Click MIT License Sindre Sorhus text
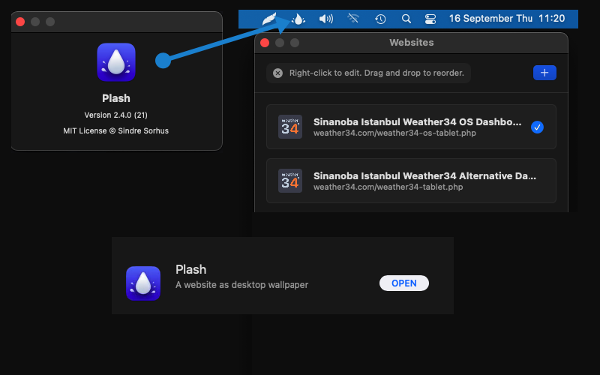Image resolution: width=600 pixels, height=375 pixels. (x=116, y=130)
